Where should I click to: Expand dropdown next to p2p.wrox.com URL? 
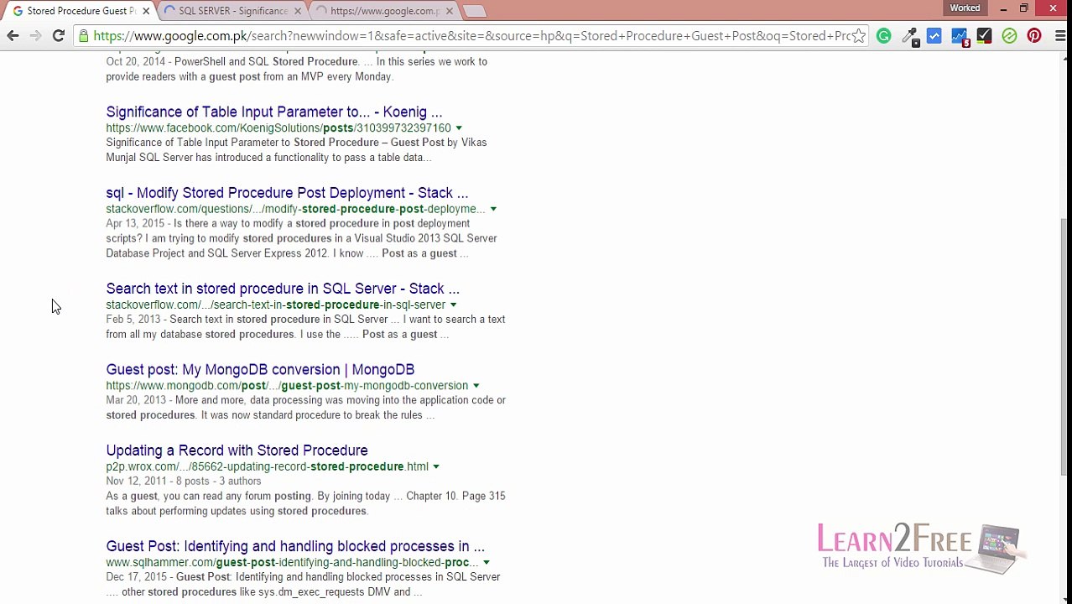(x=436, y=466)
